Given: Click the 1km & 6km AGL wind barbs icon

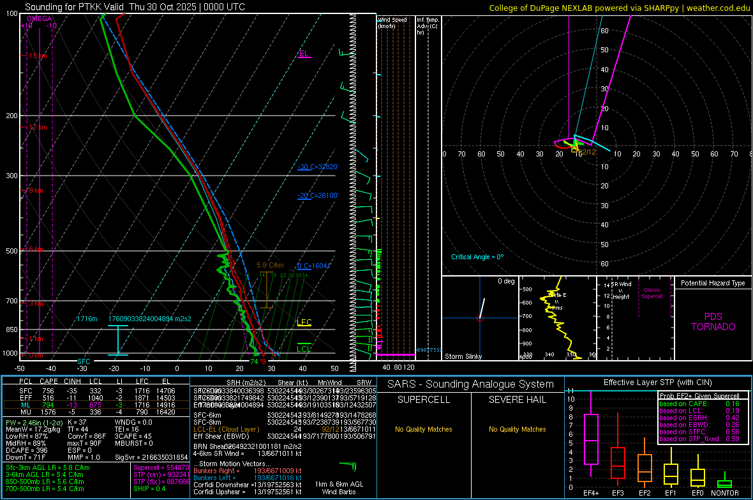Looking at the screenshot, I should (348, 466).
